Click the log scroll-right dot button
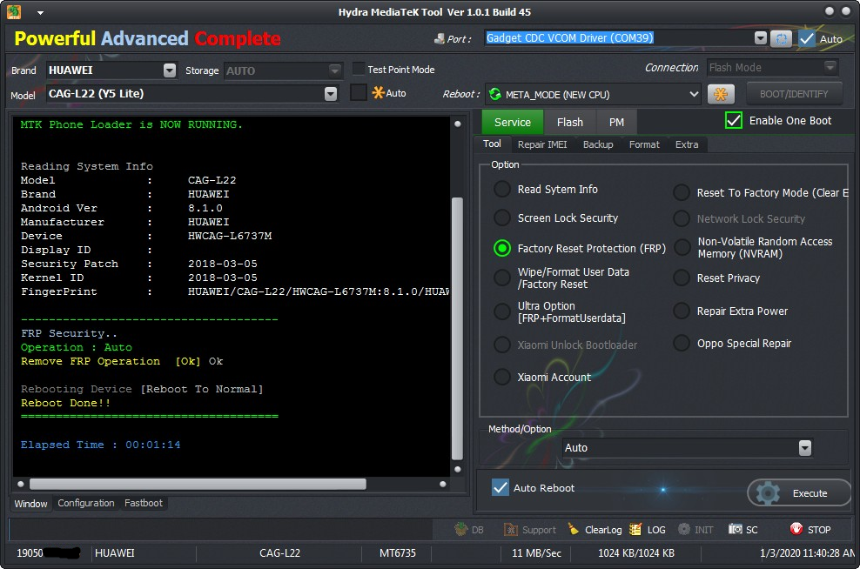Image resolution: width=860 pixels, height=569 pixels. (x=442, y=484)
